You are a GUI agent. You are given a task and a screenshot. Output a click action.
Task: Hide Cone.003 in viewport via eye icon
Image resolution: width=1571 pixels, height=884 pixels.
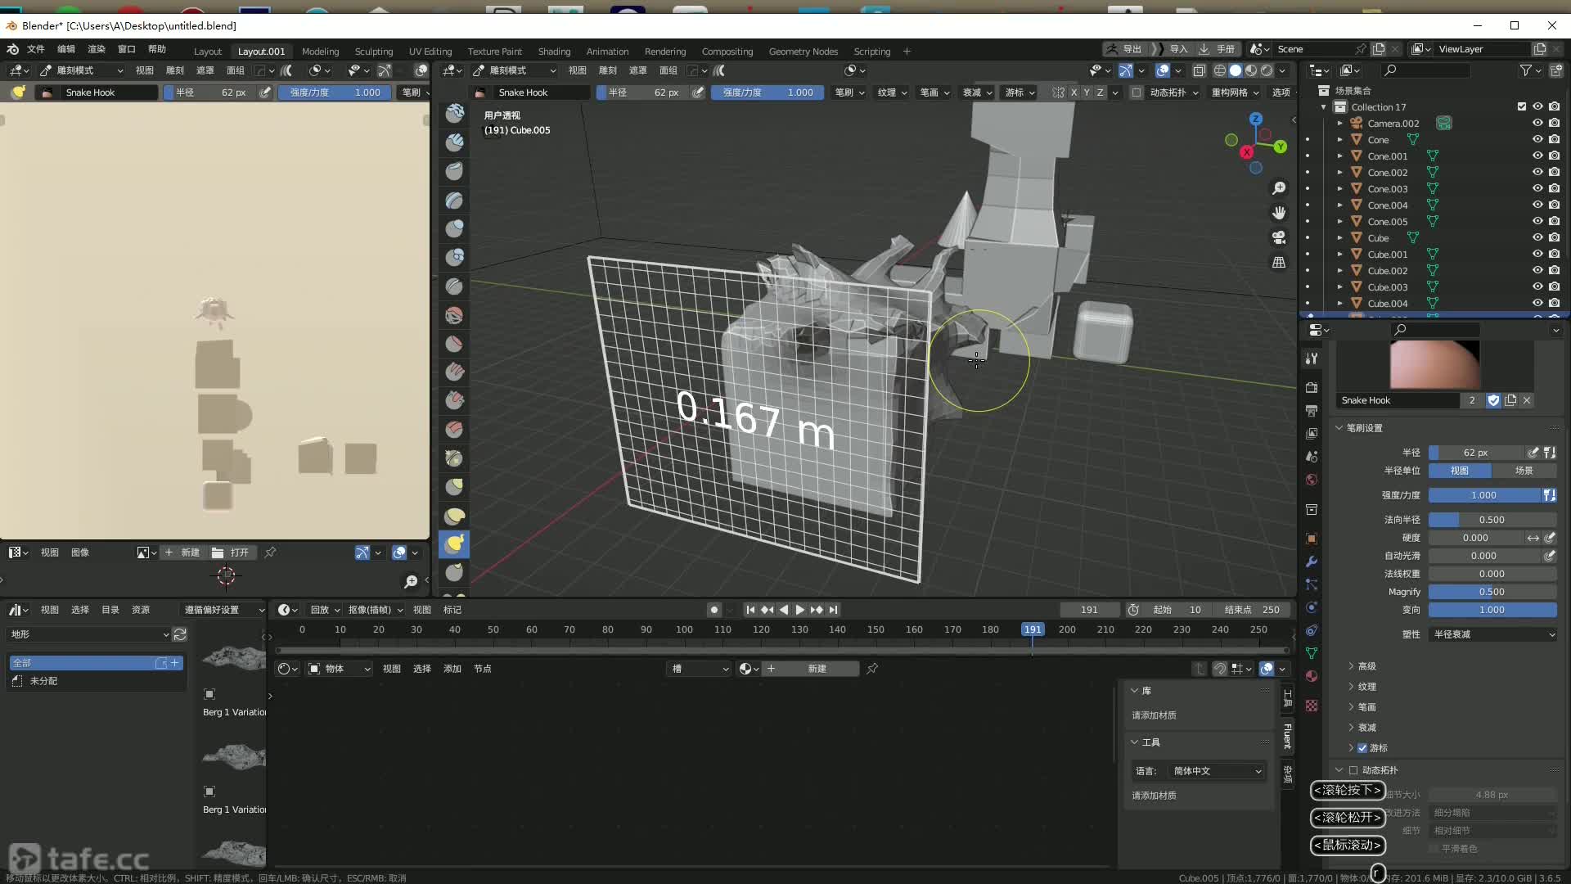(x=1537, y=189)
